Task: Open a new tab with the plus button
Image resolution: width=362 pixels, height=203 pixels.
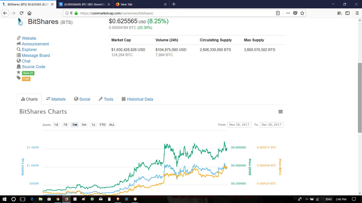Action: tap(174, 4)
